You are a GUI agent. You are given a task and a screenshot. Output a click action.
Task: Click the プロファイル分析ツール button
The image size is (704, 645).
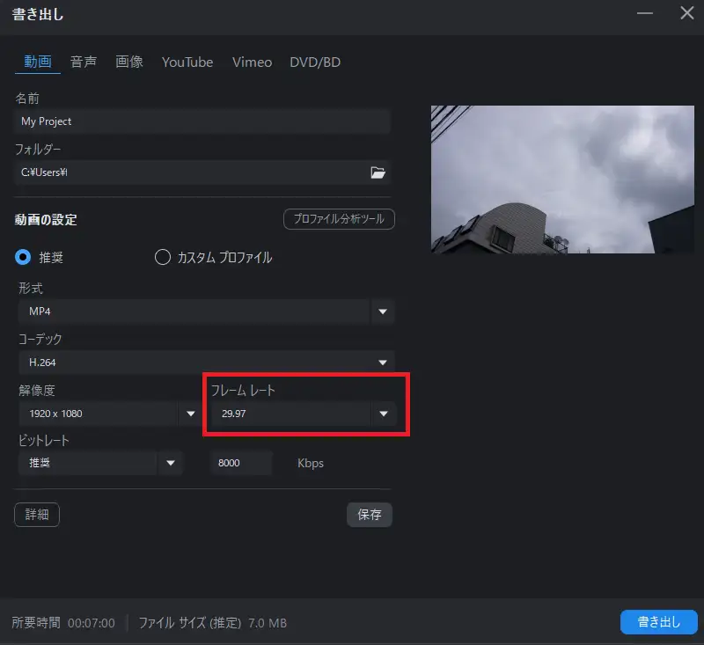pos(339,219)
